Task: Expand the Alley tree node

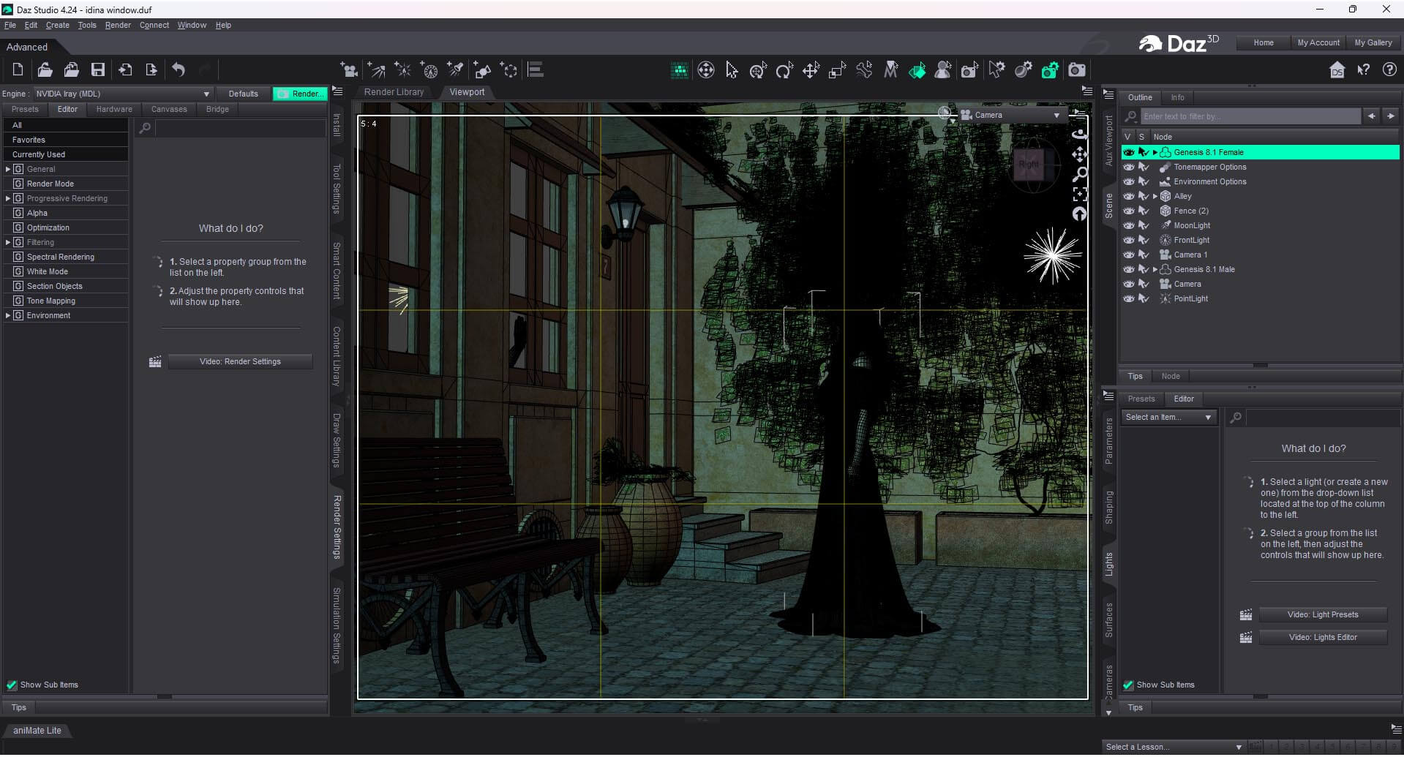Action: pyautogui.click(x=1155, y=196)
